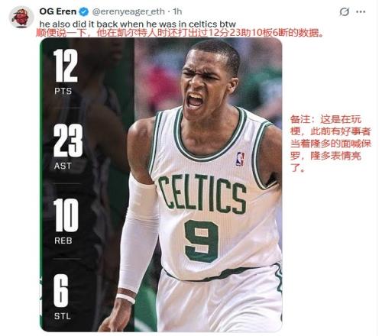Click the 12 PTS stat
Screen dimensions: 382x336
[66, 72]
